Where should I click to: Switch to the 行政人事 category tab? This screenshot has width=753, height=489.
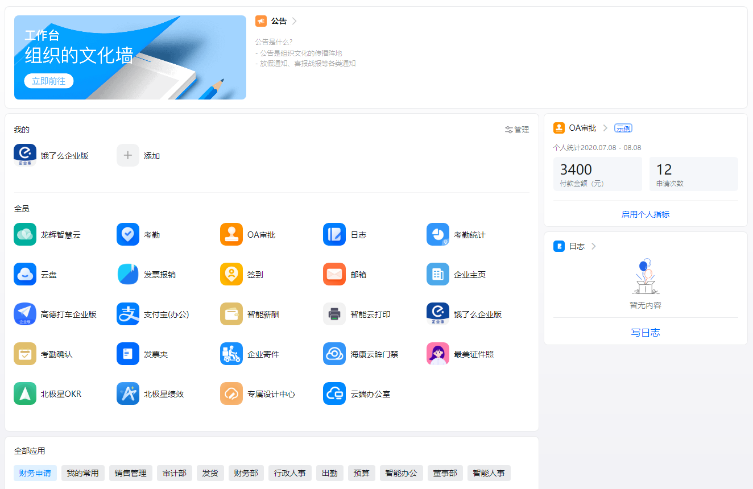point(289,473)
